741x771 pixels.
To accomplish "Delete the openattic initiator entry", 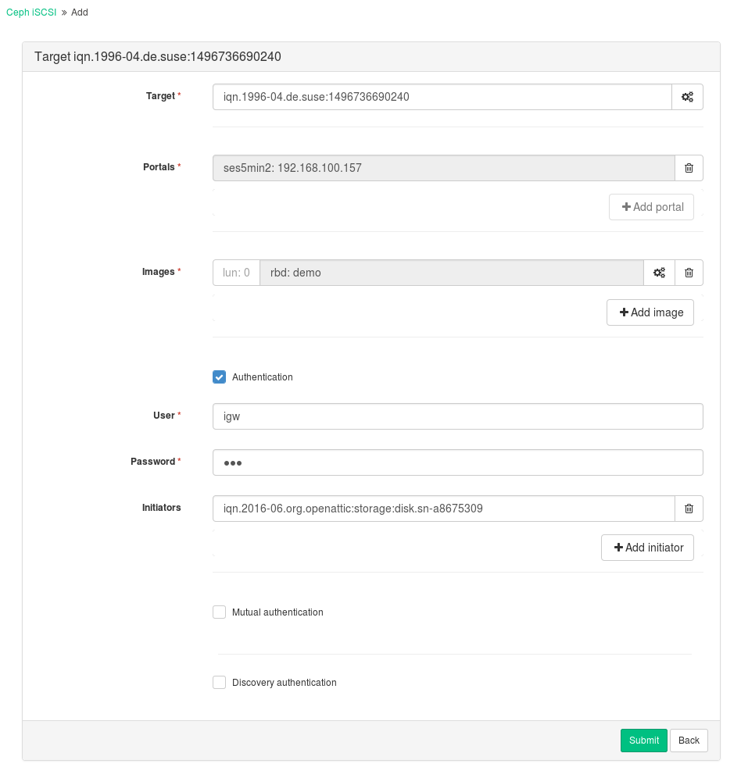I will 689,509.
